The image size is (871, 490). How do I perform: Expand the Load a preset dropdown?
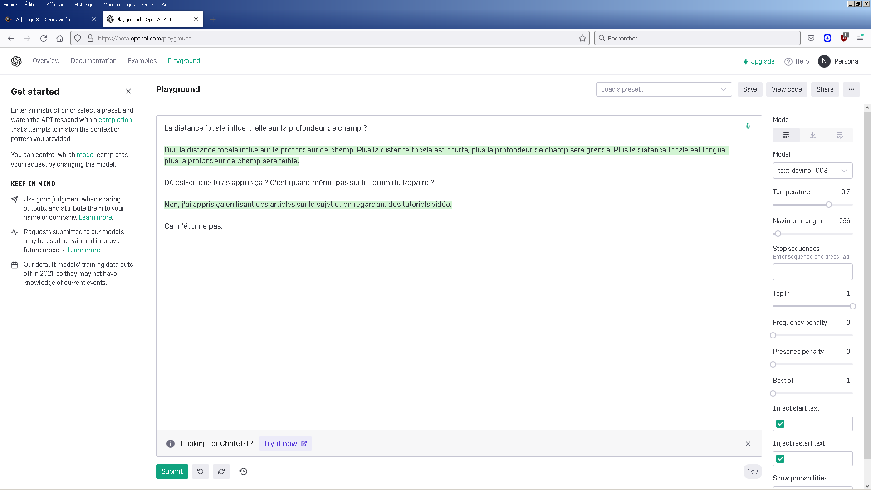[663, 89]
